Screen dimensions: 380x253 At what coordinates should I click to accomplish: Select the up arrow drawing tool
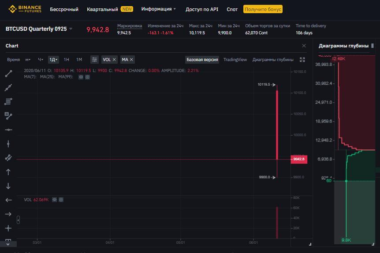[x=8, y=172]
